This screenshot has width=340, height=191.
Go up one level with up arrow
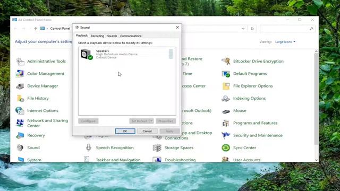[x=36, y=29]
